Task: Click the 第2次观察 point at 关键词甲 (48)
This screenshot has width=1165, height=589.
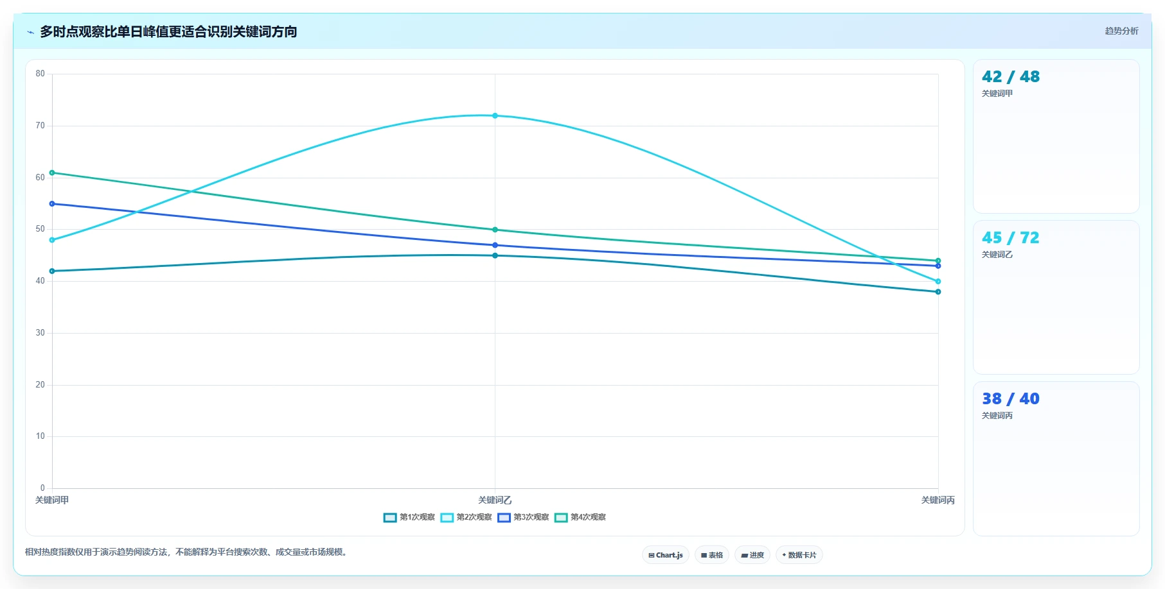Action: tap(52, 240)
